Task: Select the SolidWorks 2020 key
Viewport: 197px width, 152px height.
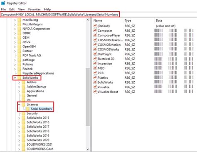Action: pyautogui.click(x=38, y=140)
